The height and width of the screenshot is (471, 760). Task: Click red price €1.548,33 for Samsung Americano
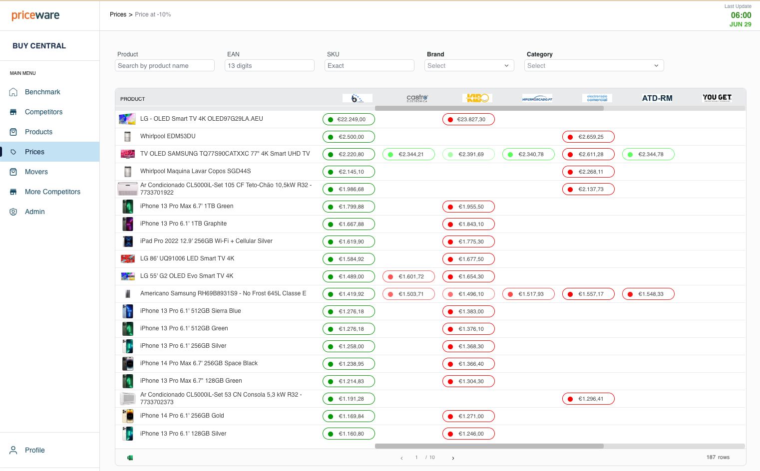point(648,294)
